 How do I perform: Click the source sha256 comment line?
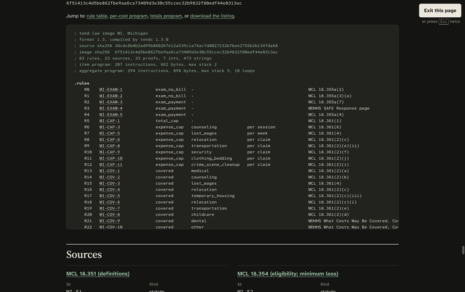pyautogui.click(x=176, y=46)
